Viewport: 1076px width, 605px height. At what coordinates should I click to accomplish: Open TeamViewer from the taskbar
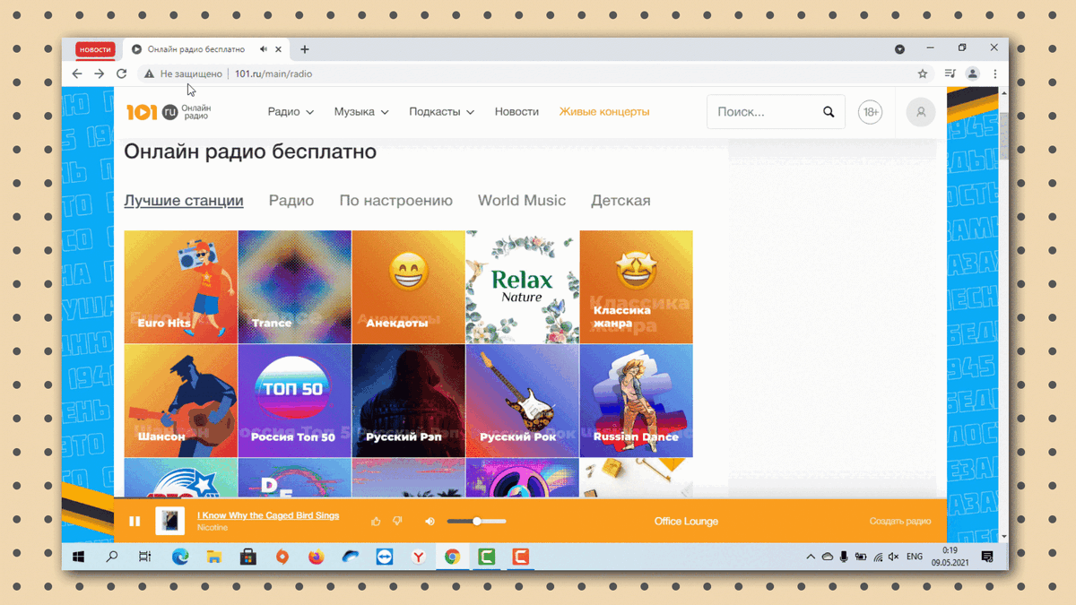click(384, 557)
